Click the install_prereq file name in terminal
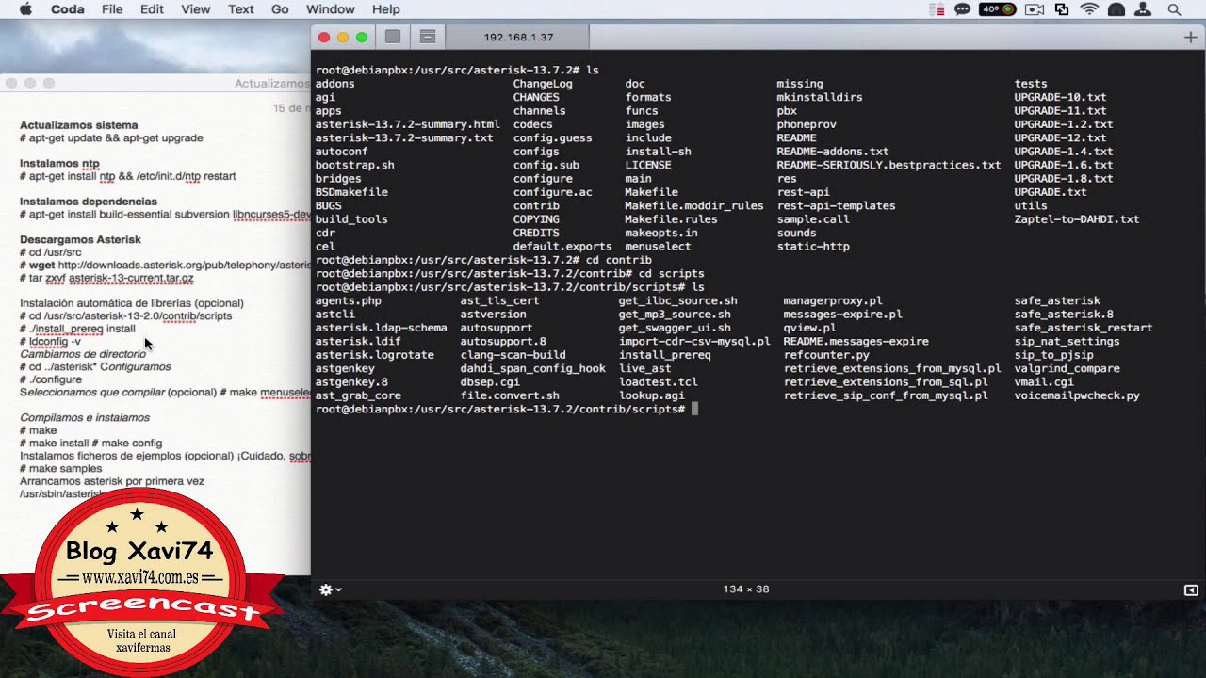This screenshot has width=1206, height=678. tap(664, 355)
